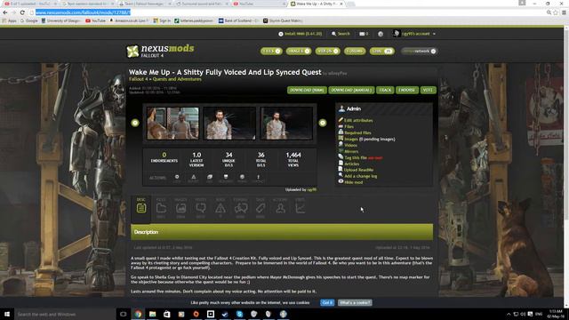Open admin Articles link
The image size is (569, 320).
(x=352, y=164)
